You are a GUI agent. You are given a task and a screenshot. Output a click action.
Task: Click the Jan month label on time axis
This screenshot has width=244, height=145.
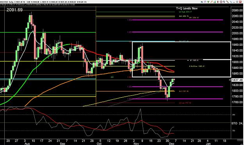pos(208,143)
